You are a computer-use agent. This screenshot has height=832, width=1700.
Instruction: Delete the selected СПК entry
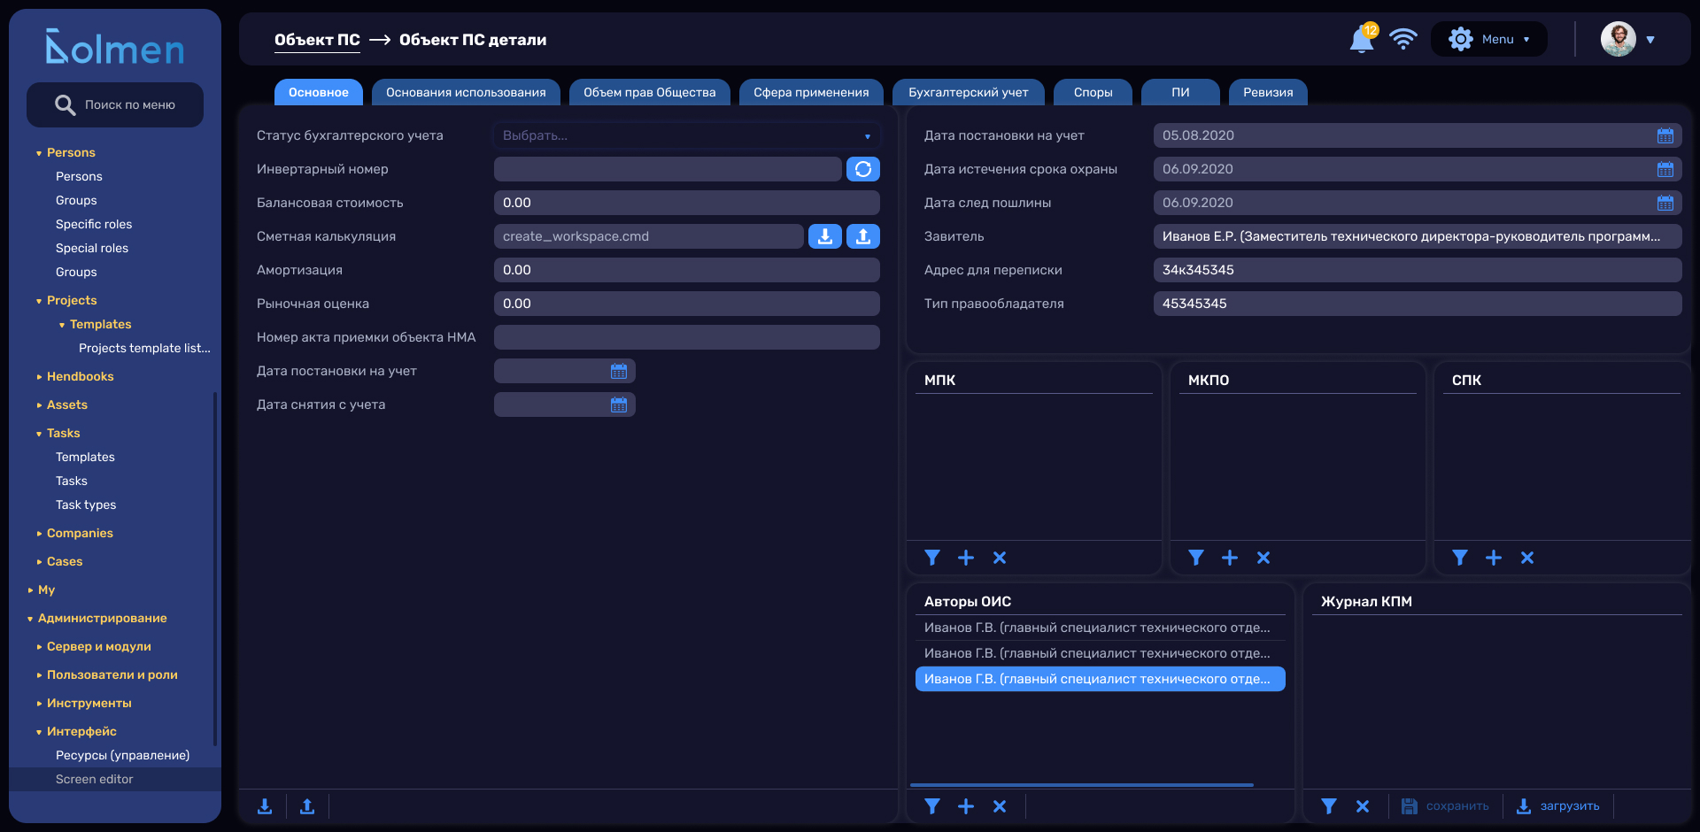pyautogui.click(x=1527, y=558)
